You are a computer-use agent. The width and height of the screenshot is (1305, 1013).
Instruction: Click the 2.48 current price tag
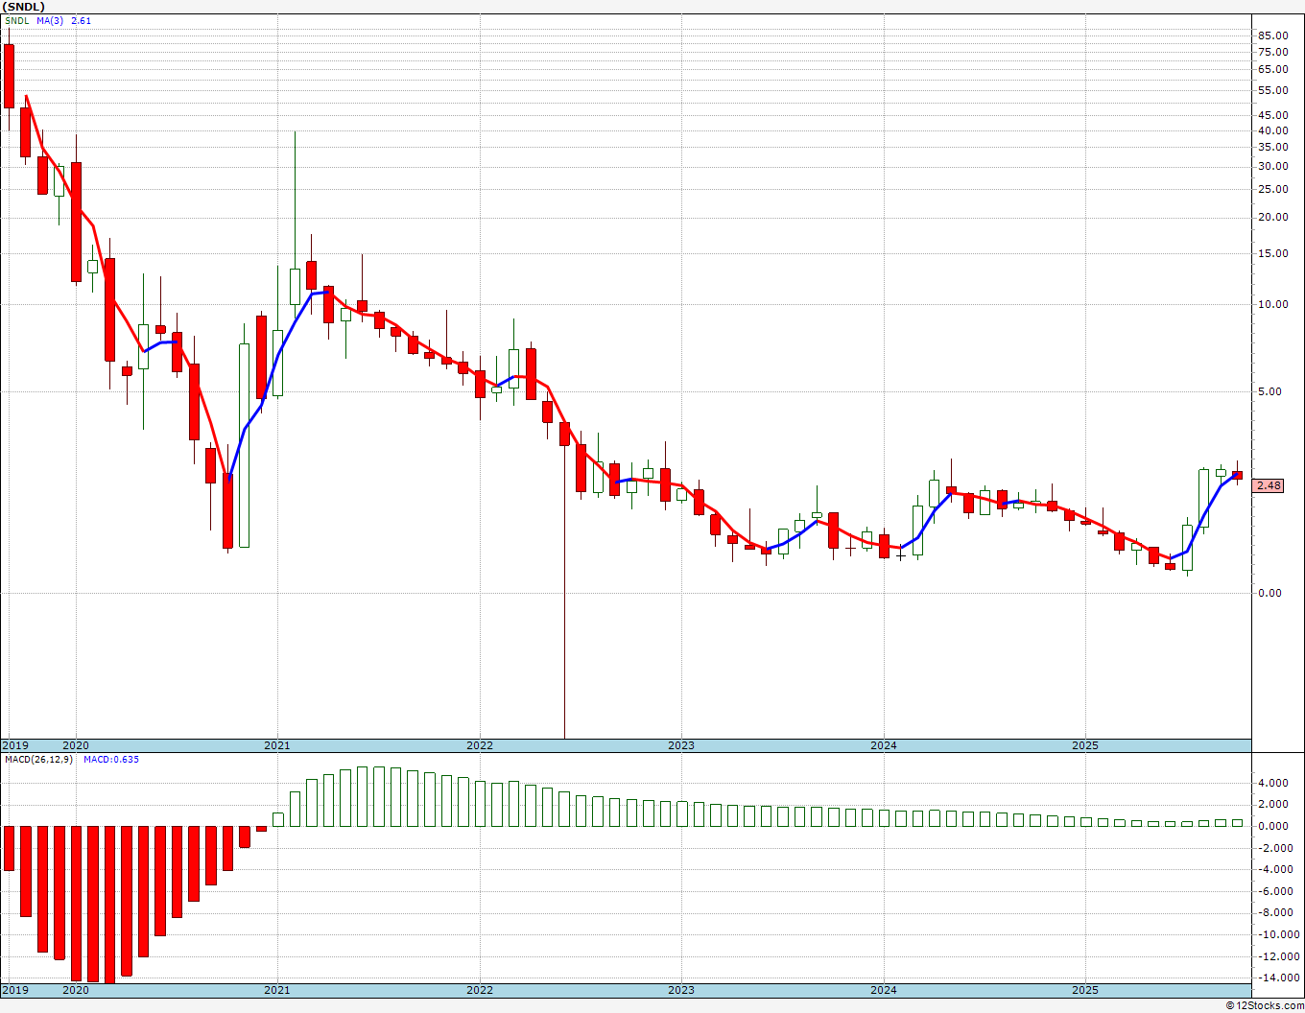coord(1269,485)
